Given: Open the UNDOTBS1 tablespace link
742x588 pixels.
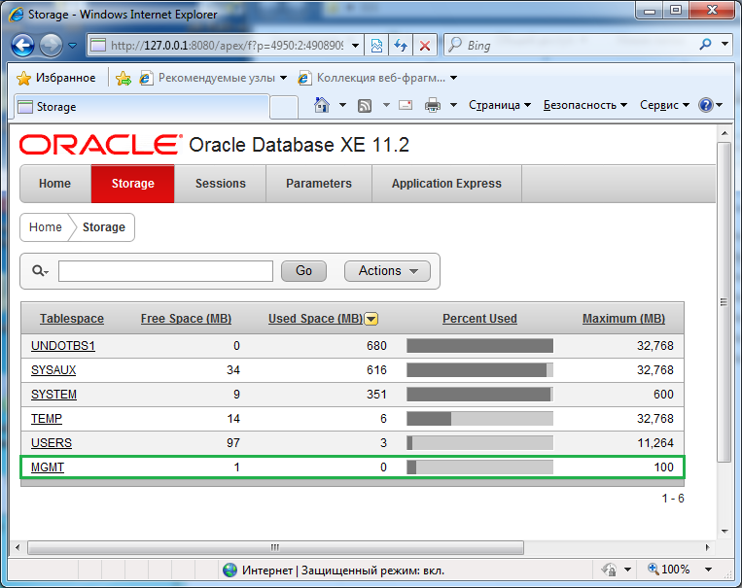Looking at the screenshot, I should click(x=63, y=346).
